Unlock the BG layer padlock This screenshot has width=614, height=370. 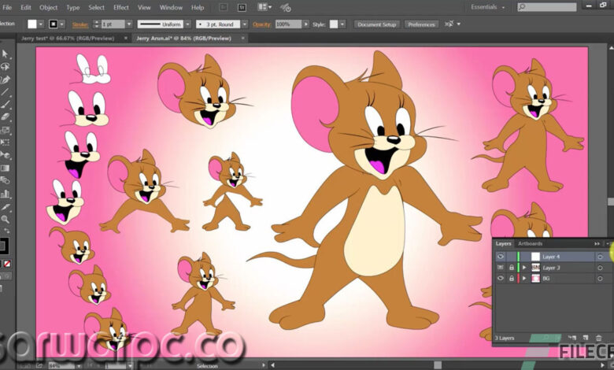click(x=512, y=279)
